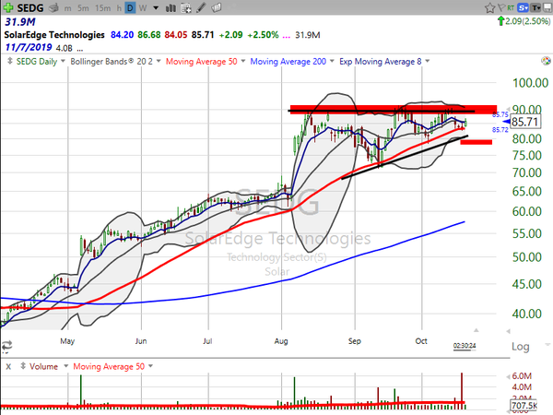Open the news/notes icon next to SEDG
This screenshot has width=553, height=415.
click(53, 7)
